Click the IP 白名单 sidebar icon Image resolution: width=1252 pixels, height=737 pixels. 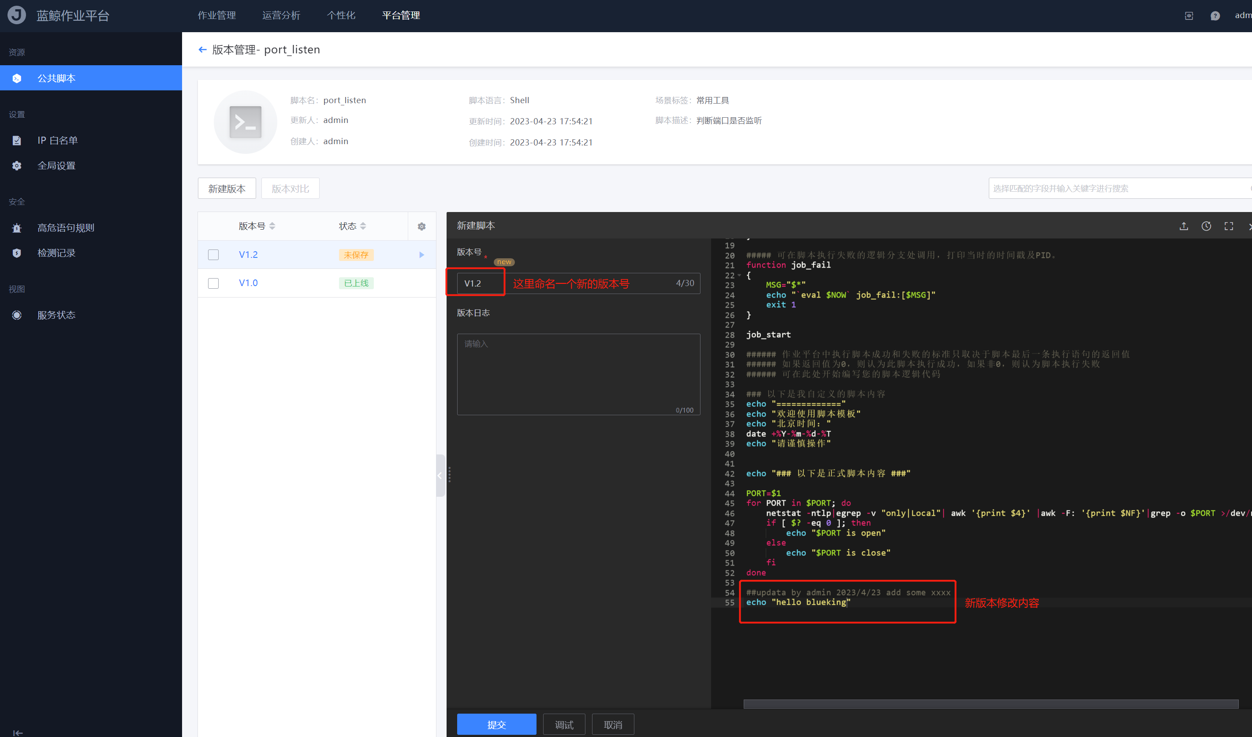(x=17, y=141)
